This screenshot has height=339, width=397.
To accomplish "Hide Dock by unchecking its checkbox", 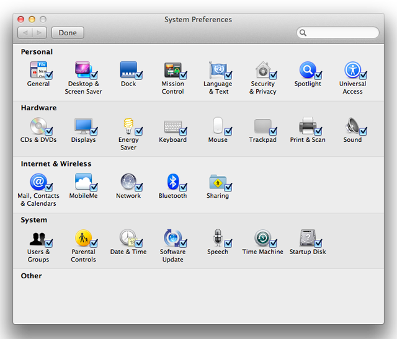I will (138, 75).
